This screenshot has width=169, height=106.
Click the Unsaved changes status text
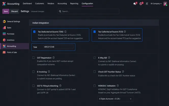(x=37, y=11)
